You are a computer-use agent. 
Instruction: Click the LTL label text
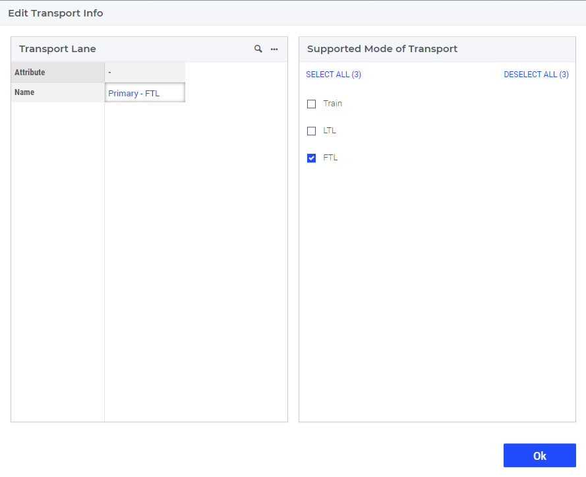[x=330, y=131]
